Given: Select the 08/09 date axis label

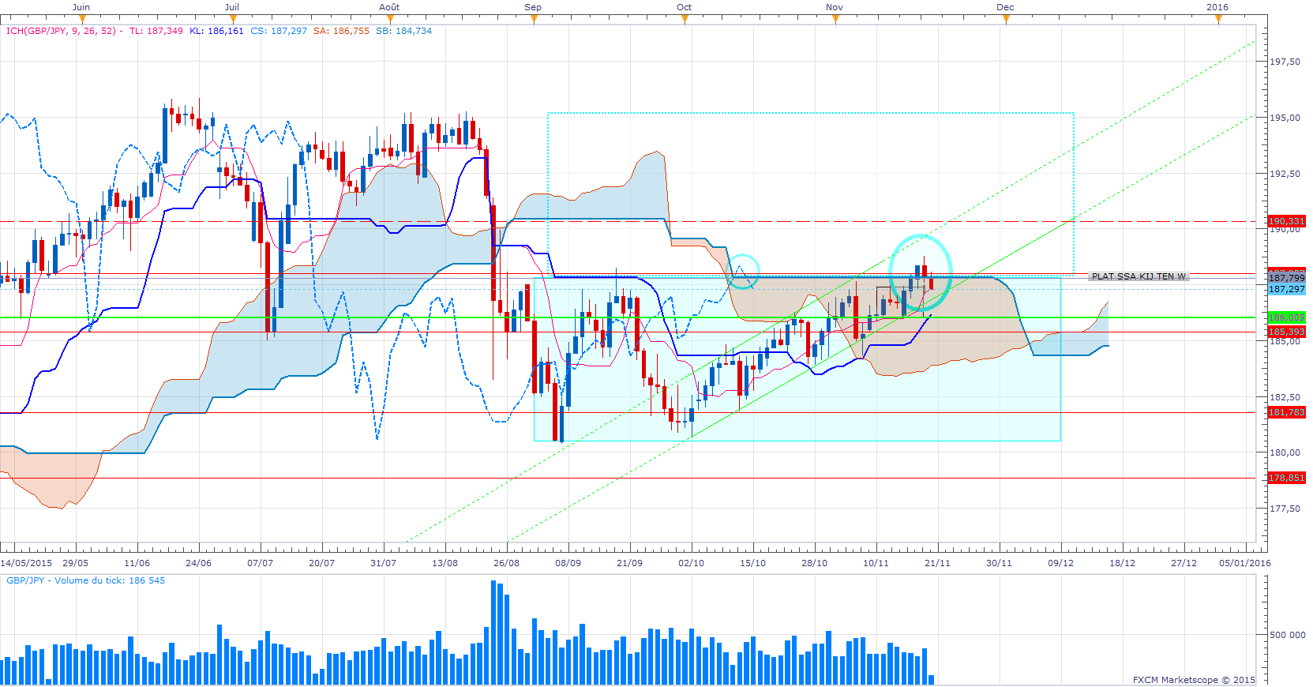Looking at the screenshot, I should [x=568, y=563].
